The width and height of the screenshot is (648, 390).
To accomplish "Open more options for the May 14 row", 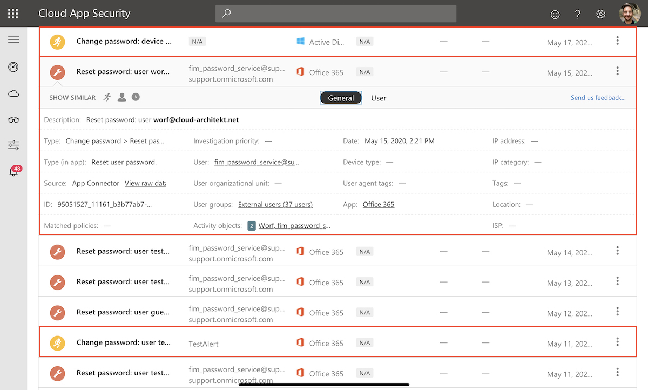I will (x=617, y=251).
